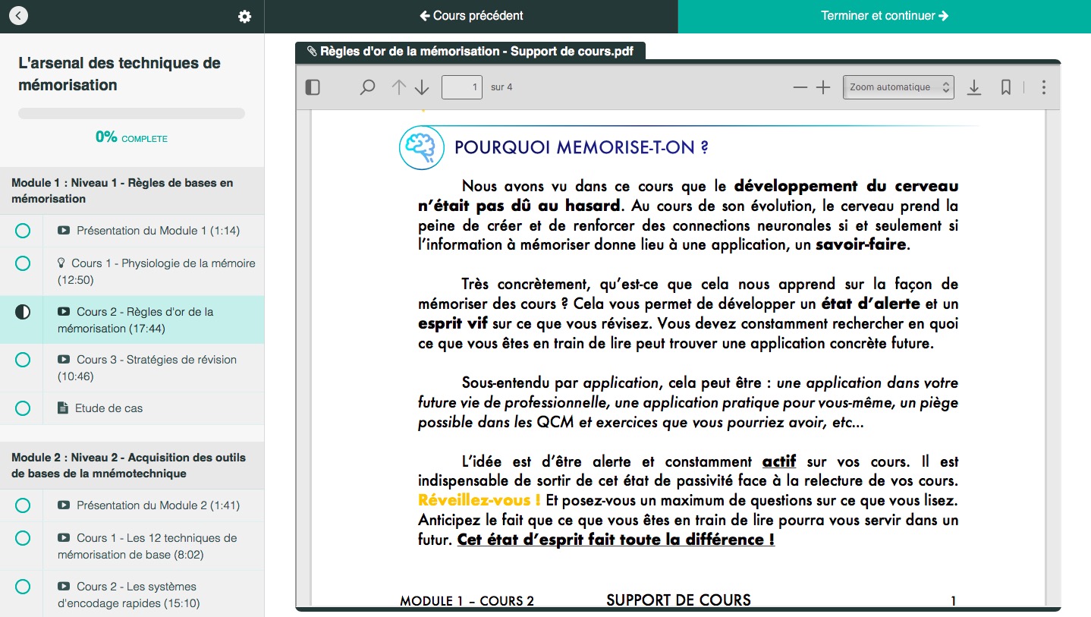Click the Module 1 section header
Screen dimensions: 1091x617
click(x=132, y=190)
